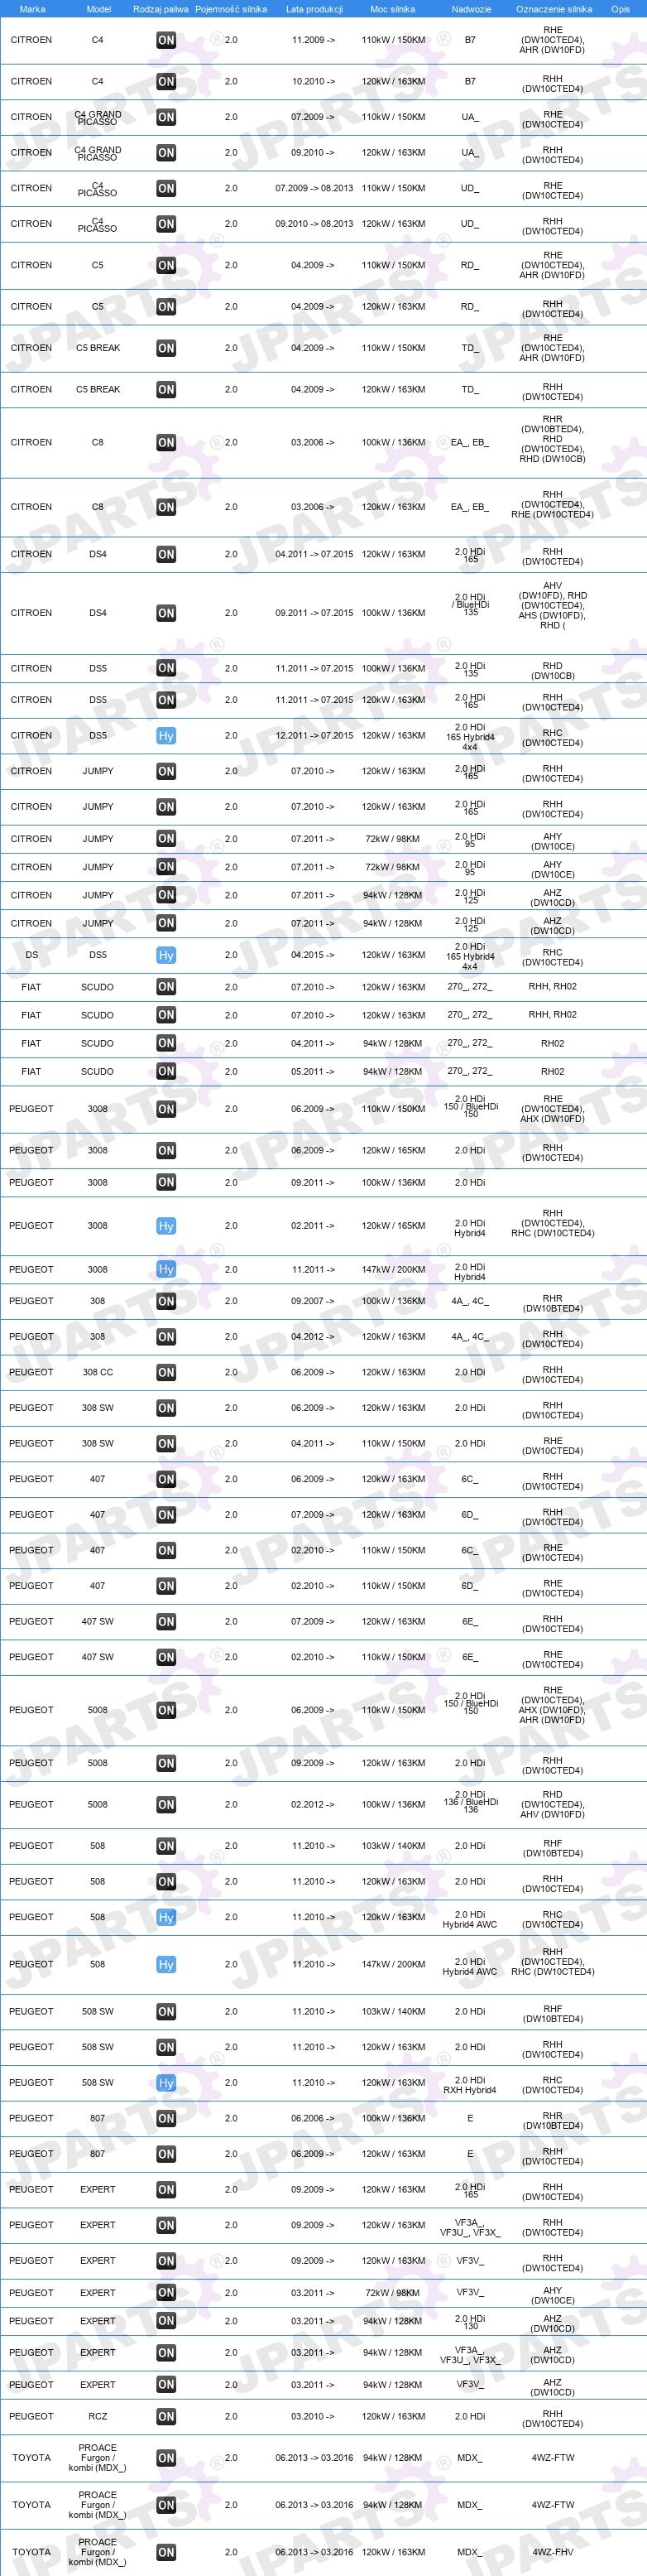Click the Marka column header
The width and height of the screenshot is (647, 2576).
(32, 9)
